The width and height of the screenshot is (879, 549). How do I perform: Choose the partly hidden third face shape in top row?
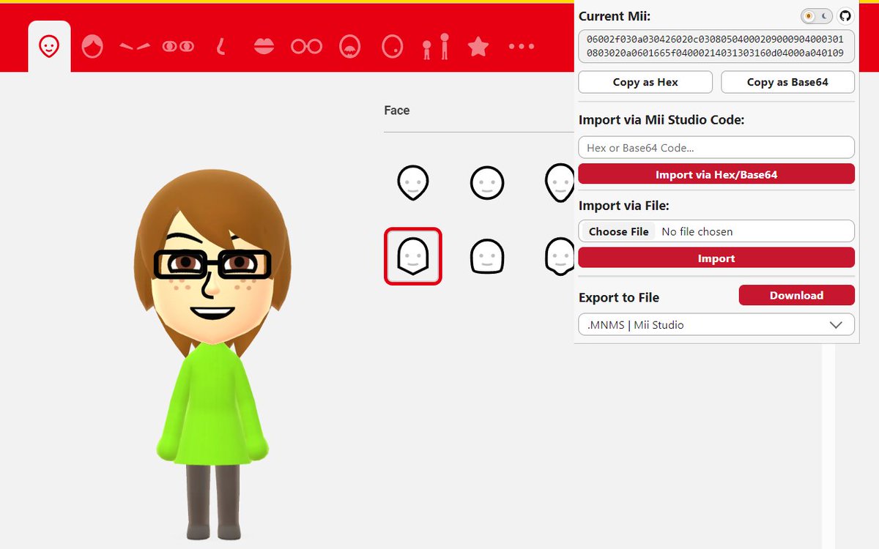pos(560,182)
